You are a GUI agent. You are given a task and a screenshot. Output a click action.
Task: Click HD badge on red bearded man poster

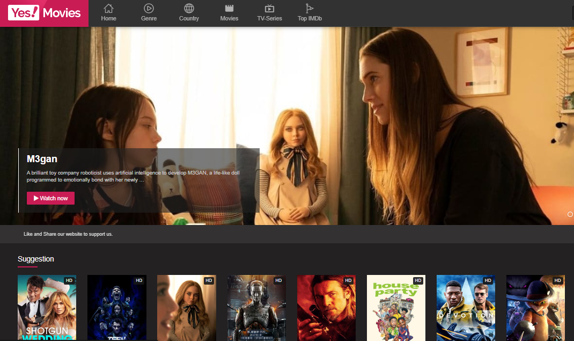348,280
